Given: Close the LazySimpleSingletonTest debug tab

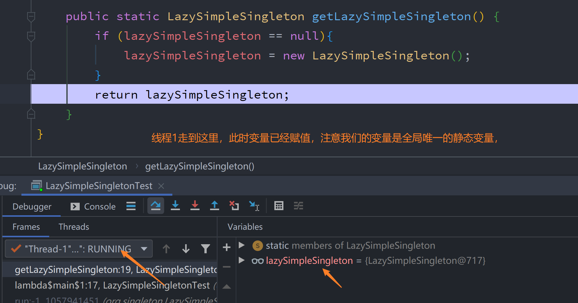Looking at the screenshot, I should 161,186.
